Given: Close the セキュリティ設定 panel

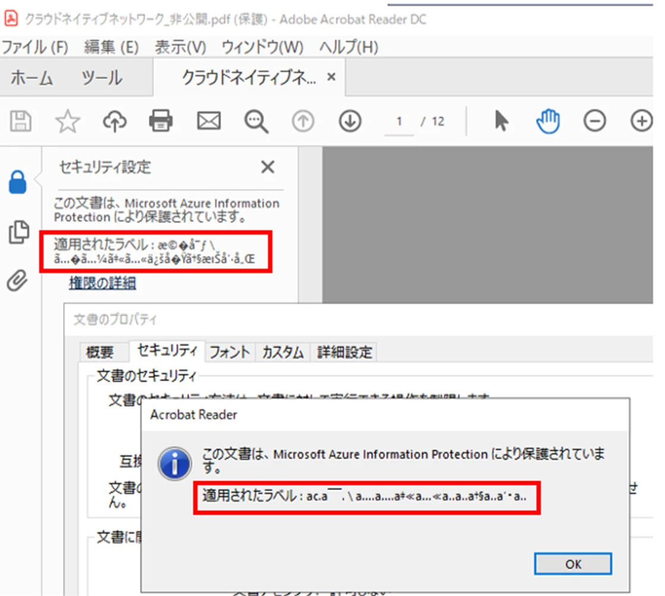Looking at the screenshot, I should [x=268, y=167].
